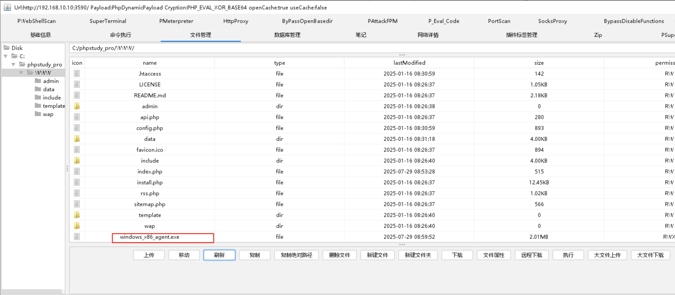Screen dimensions: 675x295
Task: Click the admin folder icon in the directory tree
Action: (38, 81)
